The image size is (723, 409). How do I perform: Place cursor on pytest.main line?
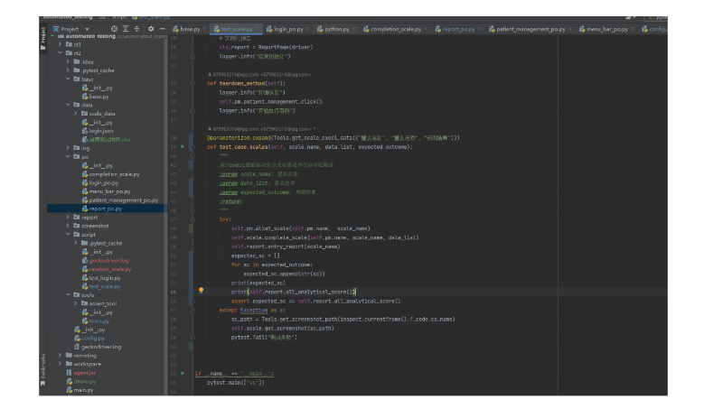pyautogui.click(x=236, y=383)
